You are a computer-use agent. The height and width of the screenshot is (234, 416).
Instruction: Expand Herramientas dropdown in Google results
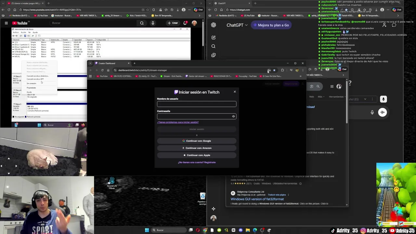pyautogui.click(x=337, y=97)
